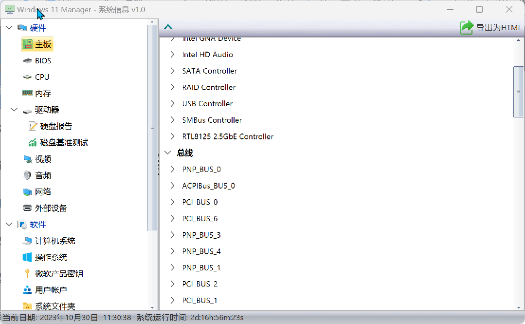Viewport: 525px width, 324px height.
Task: Collapse the 硬件 tree node
Action: [x=9, y=28]
